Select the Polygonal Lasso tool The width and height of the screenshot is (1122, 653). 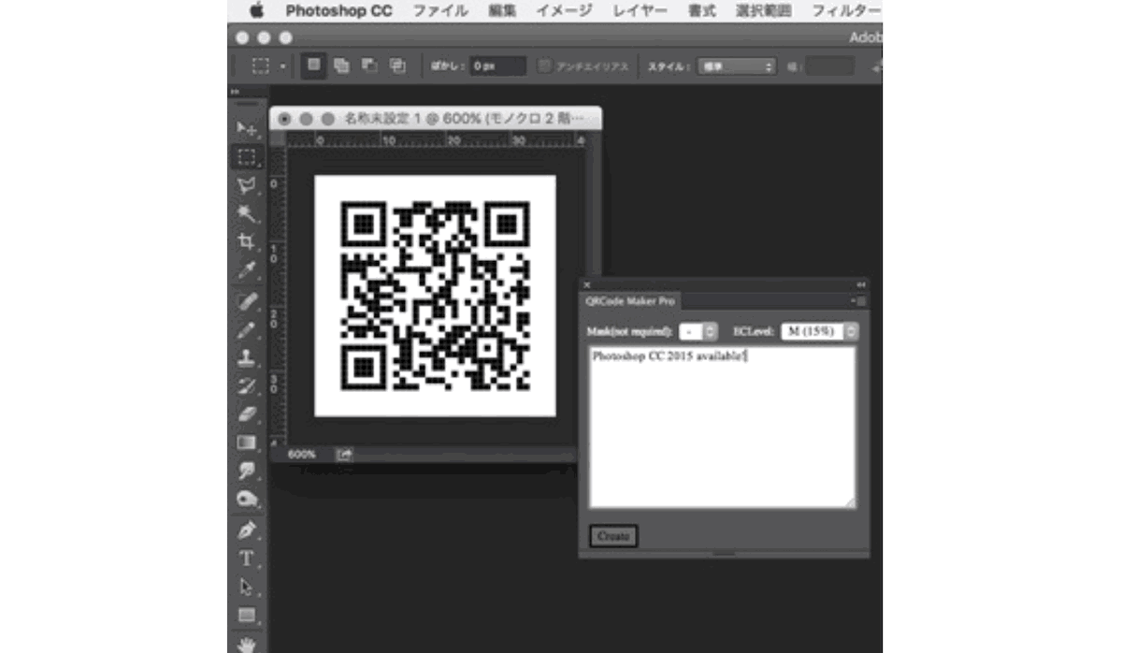pos(247,185)
